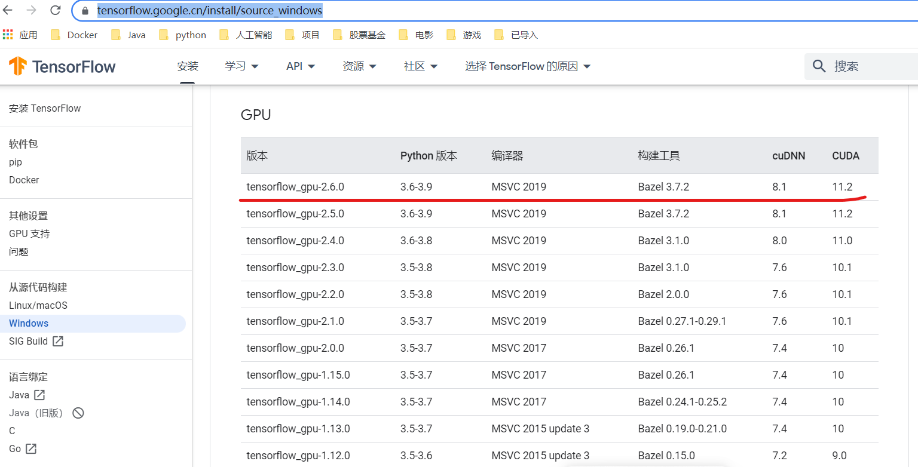Screen dimensions: 918x467
Task: Click the cuDNN column header
Action: [789, 156]
